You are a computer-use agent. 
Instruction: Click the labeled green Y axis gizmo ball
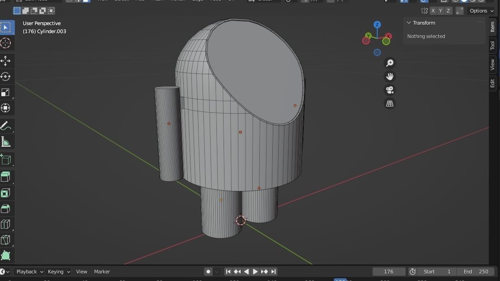coord(368,35)
